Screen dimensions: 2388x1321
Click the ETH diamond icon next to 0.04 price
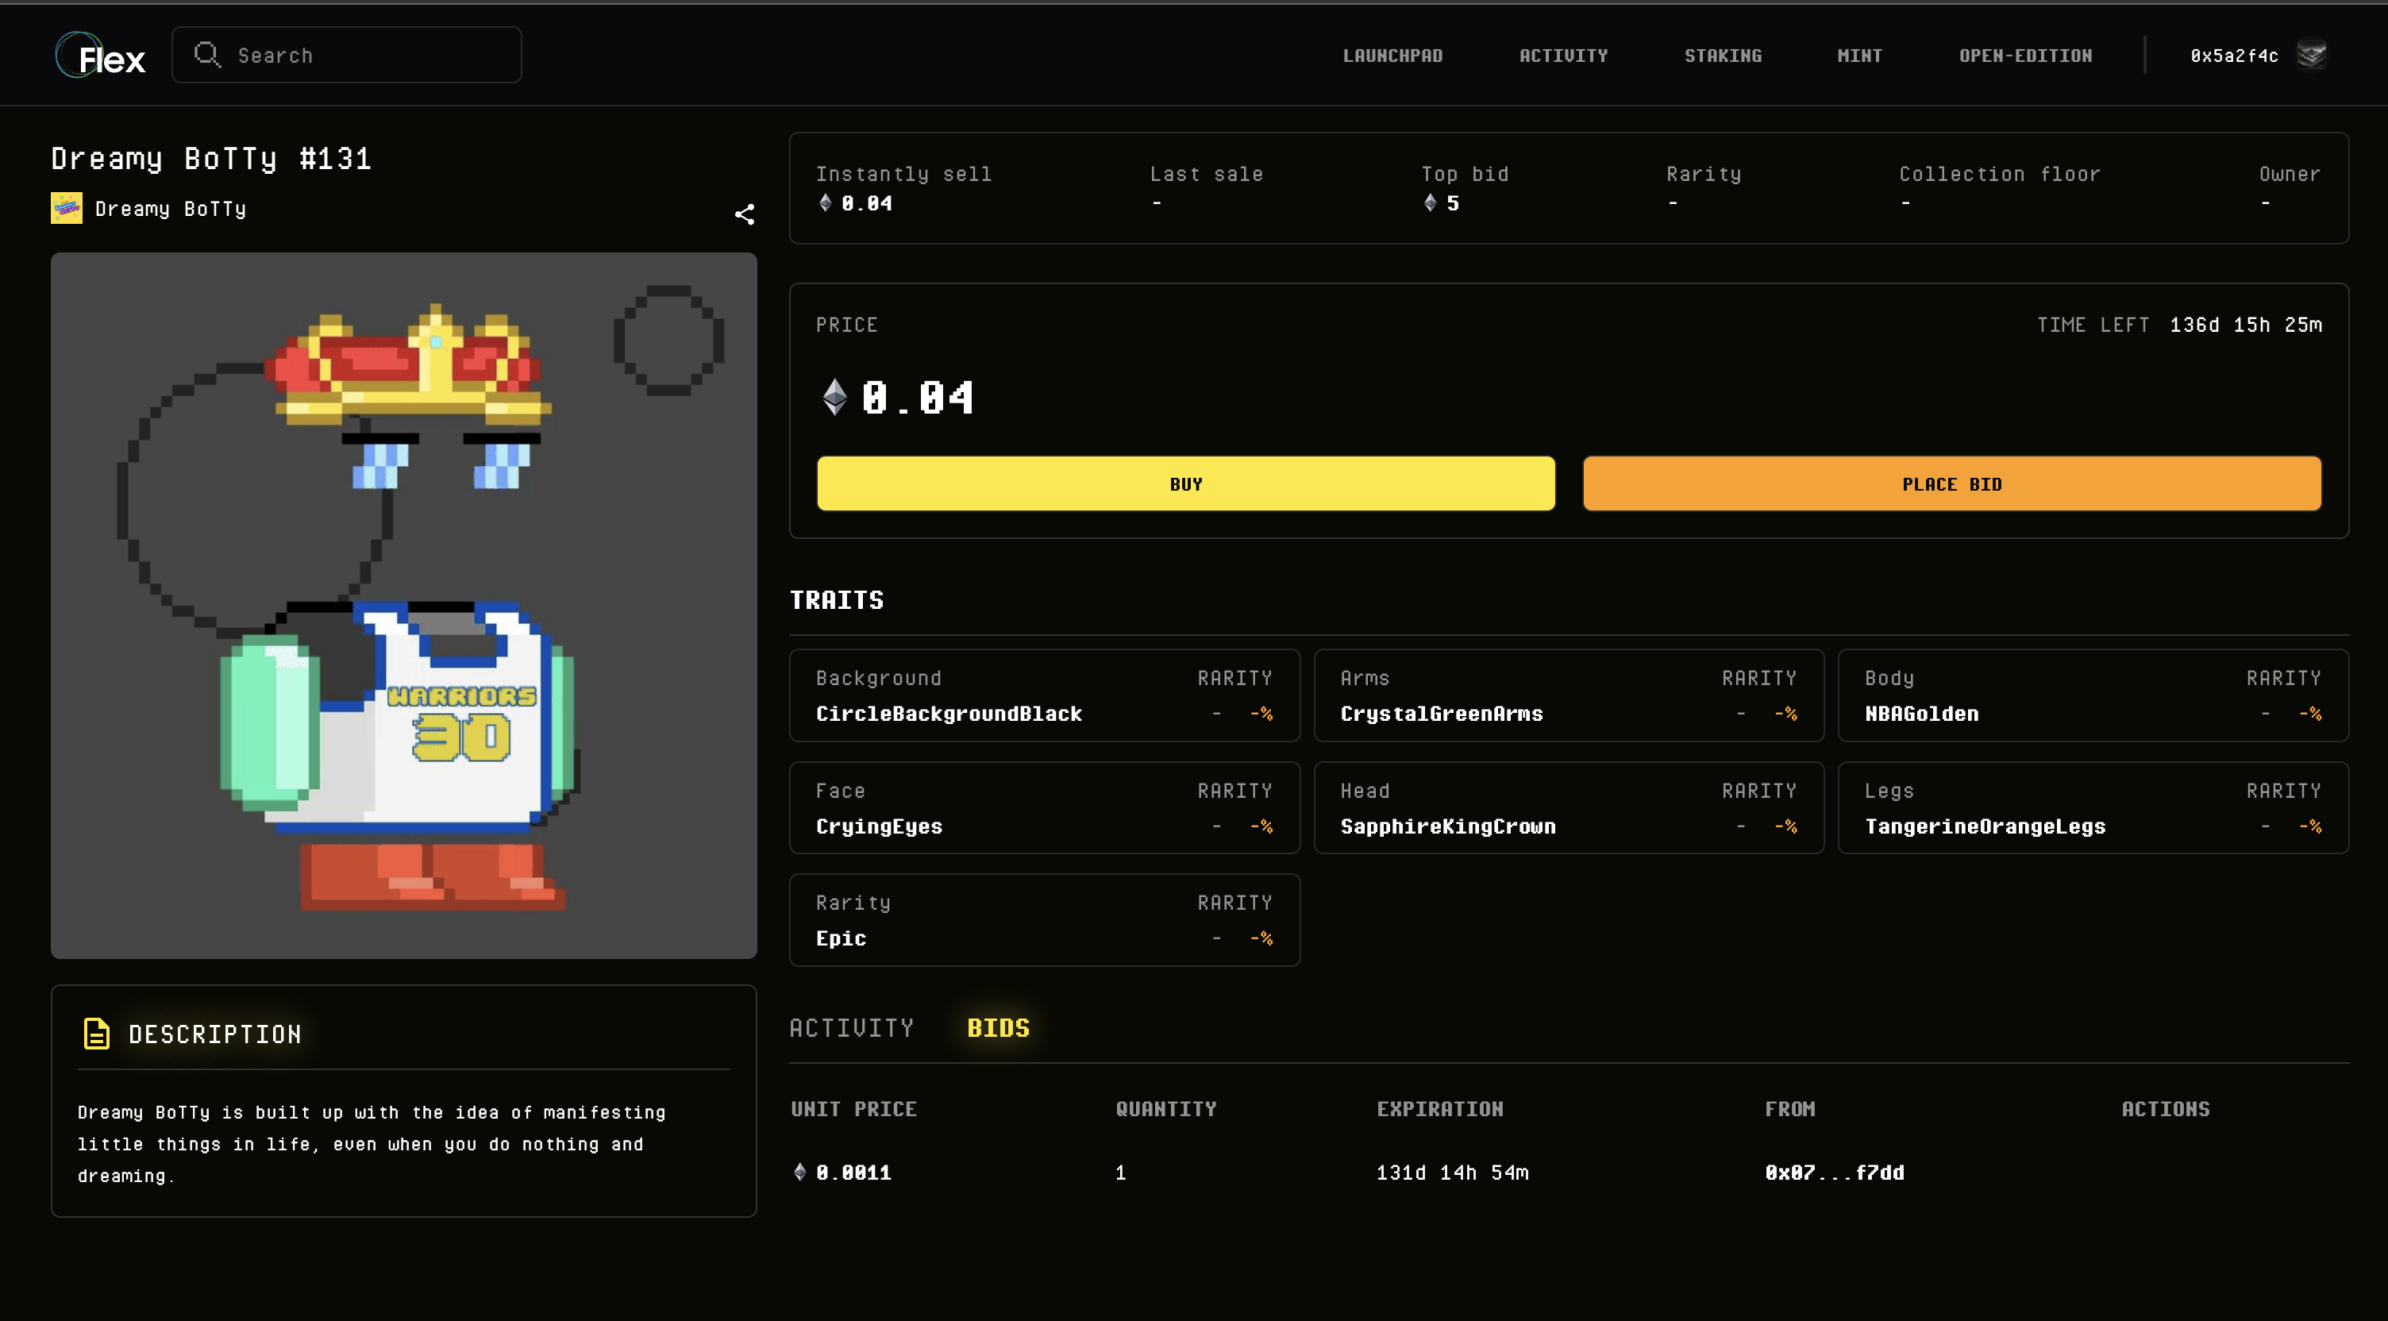[x=834, y=397]
